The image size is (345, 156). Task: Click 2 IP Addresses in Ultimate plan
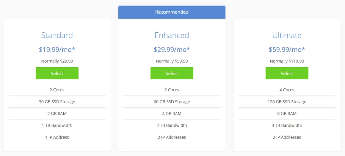pos(287,137)
